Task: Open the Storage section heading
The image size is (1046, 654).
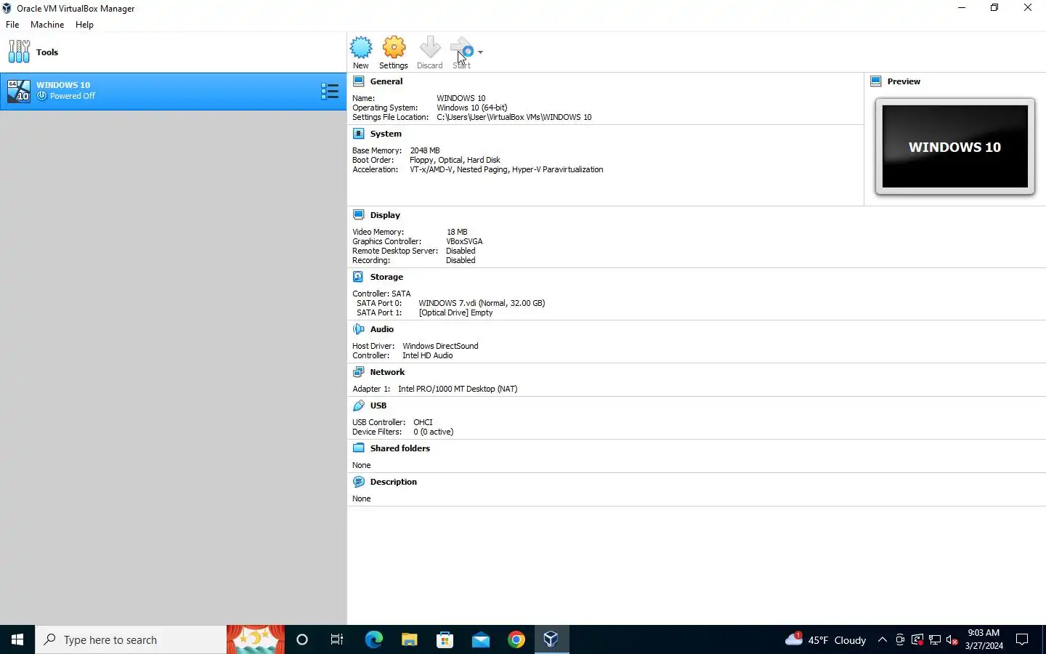Action: 386,277
